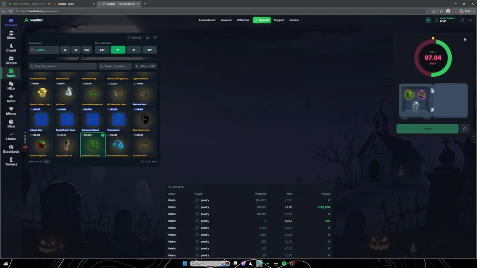Select the Ice Wizard item thumbnail
This screenshot has width=477, height=268.
tap(67, 93)
